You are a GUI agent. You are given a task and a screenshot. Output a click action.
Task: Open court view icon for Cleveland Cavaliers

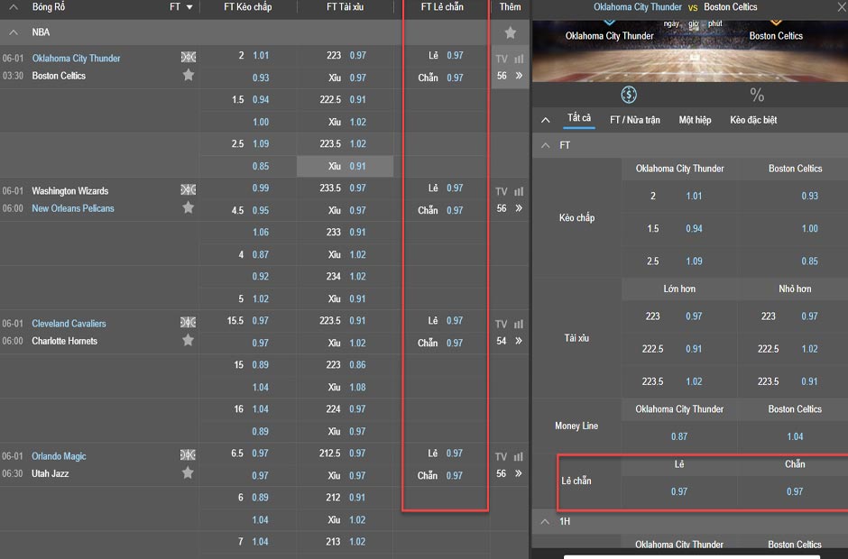[189, 322]
